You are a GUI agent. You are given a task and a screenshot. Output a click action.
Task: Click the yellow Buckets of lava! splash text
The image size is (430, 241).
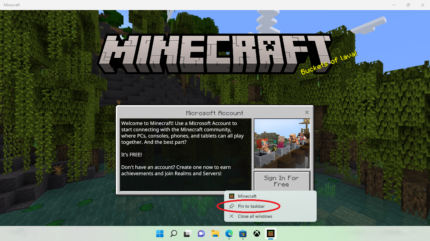pyautogui.click(x=329, y=63)
